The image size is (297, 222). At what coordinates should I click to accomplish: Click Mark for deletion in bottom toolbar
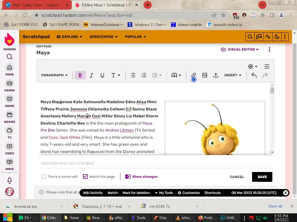[136, 193]
